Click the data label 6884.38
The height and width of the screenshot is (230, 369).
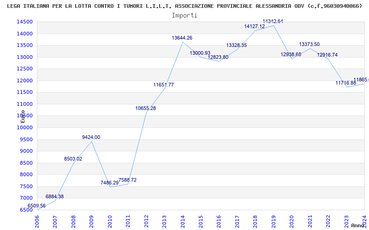[54, 196]
